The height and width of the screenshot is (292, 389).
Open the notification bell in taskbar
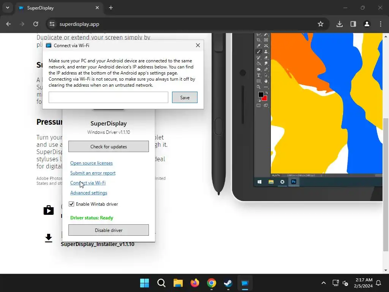379,283
